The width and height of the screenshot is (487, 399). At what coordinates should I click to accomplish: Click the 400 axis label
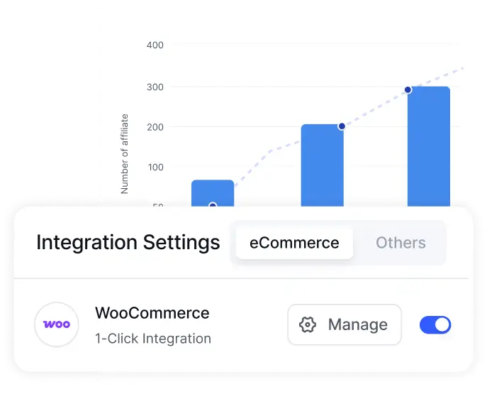click(155, 45)
